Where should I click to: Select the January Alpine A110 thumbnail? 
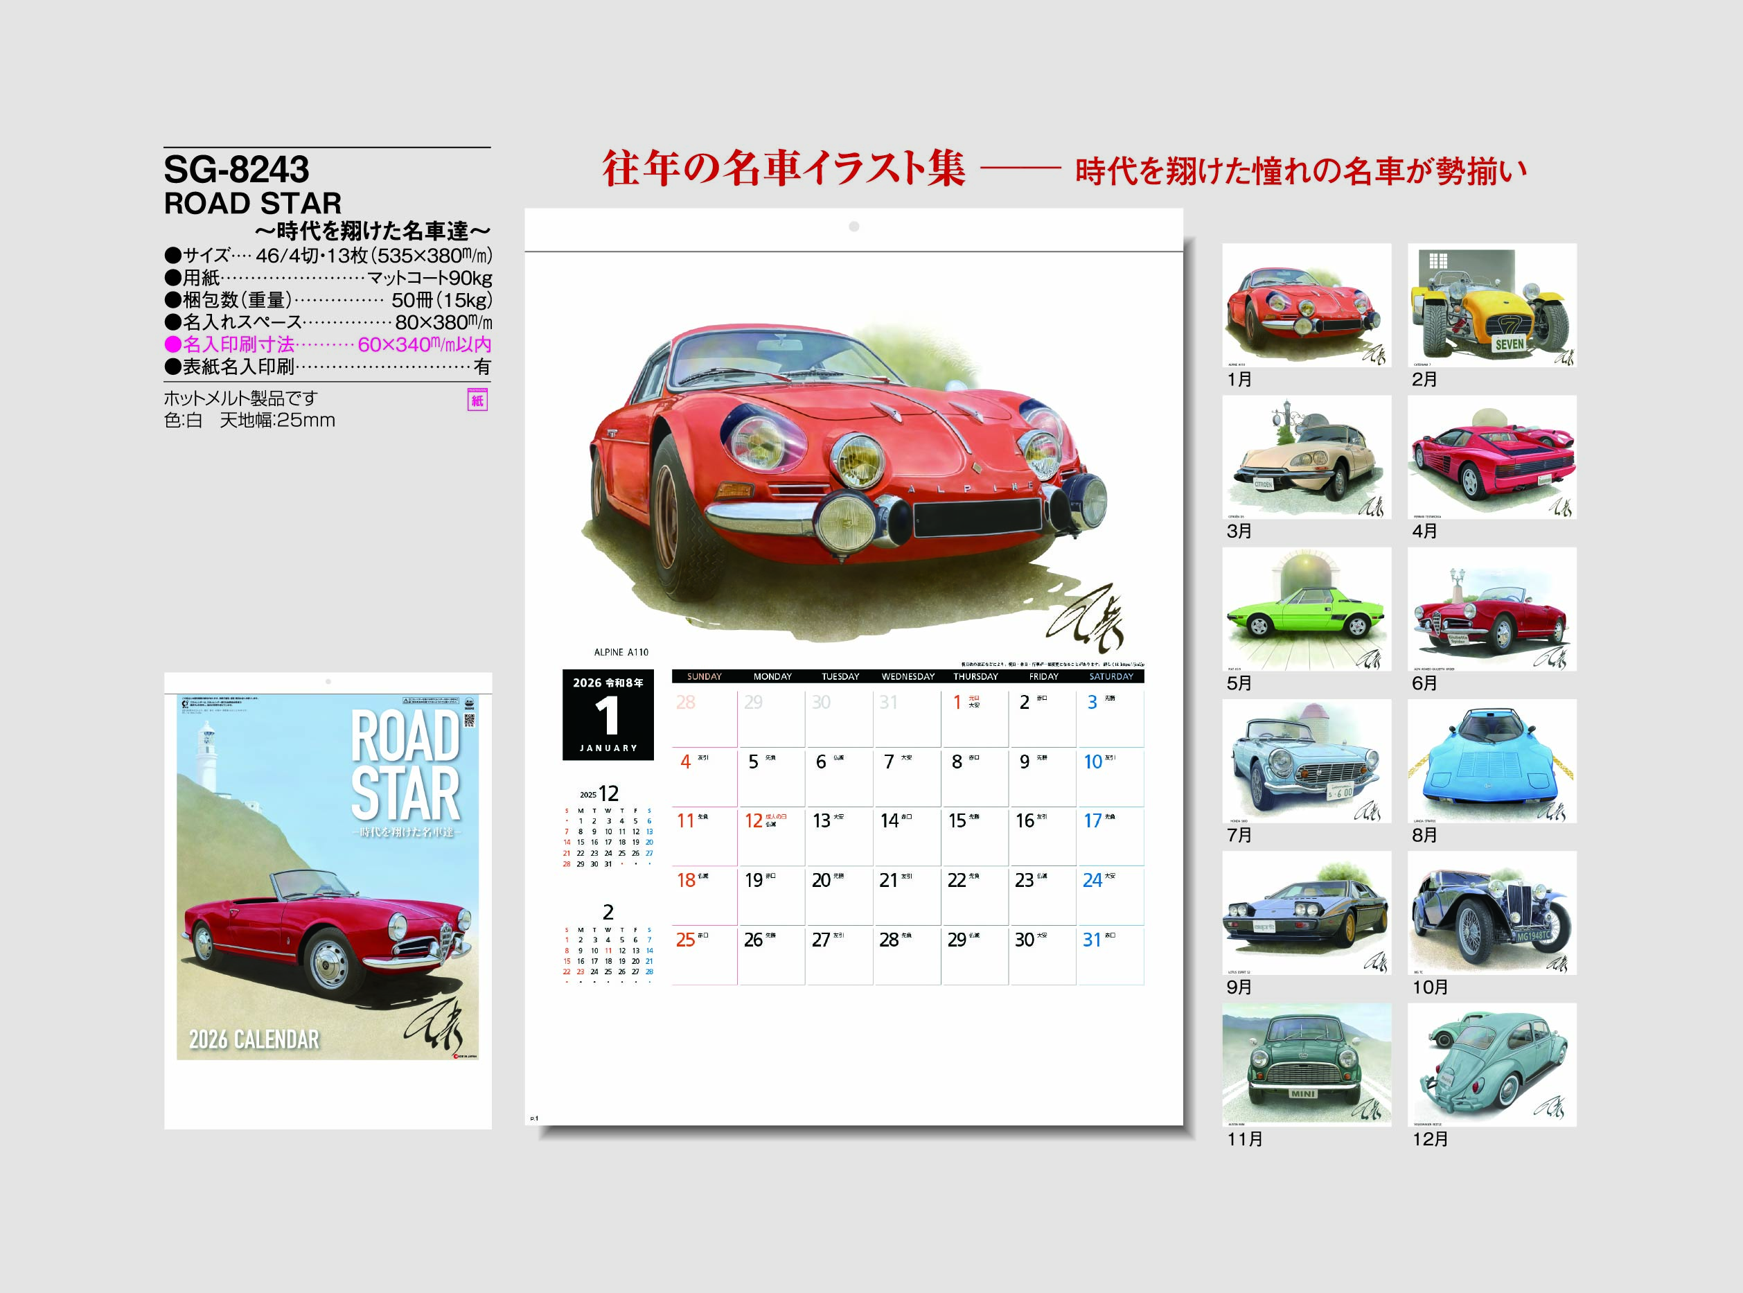1307,306
